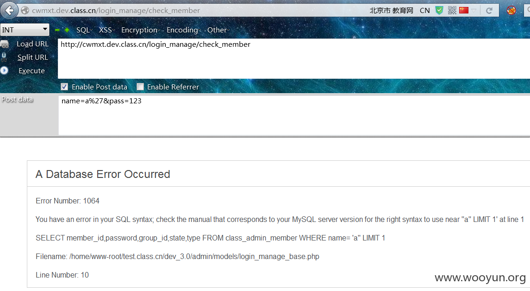Image resolution: width=530 pixels, height=291 pixels.
Task: Click the green plus HackBar icon
Action: (x=67, y=30)
